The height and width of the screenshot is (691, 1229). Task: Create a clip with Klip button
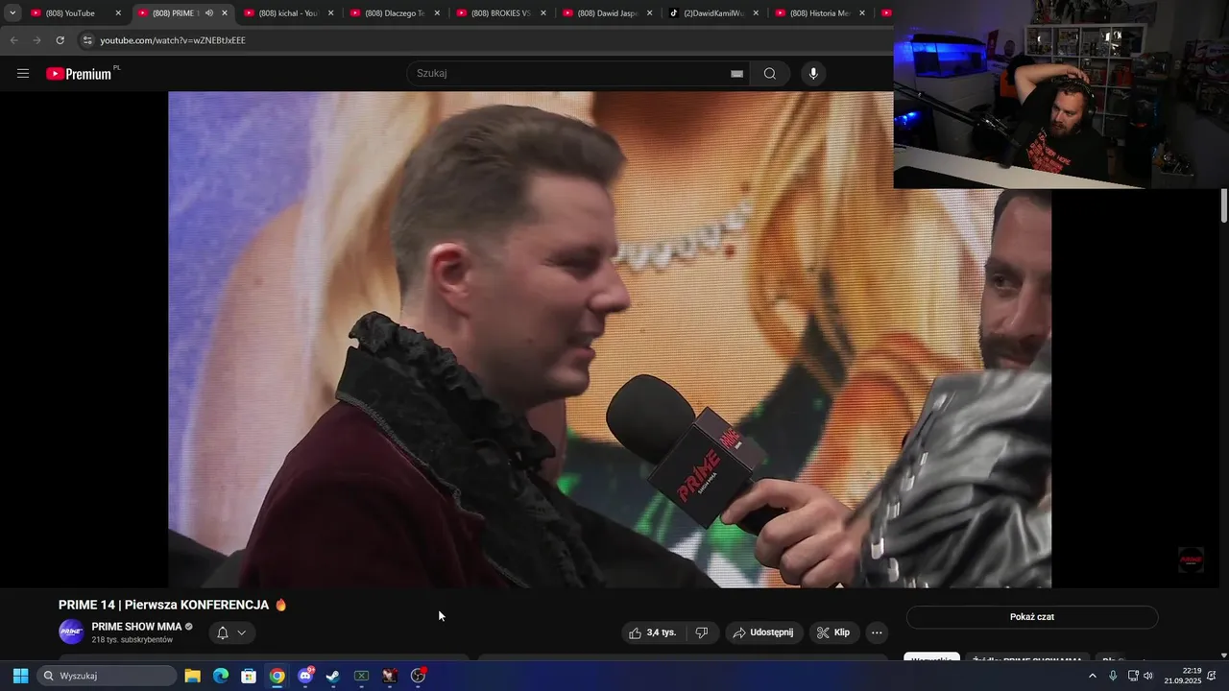(833, 632)
